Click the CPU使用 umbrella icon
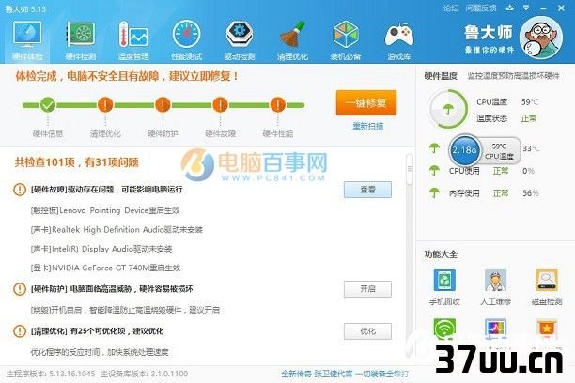Viewport: 575px width, 383px height. (435, 171)
